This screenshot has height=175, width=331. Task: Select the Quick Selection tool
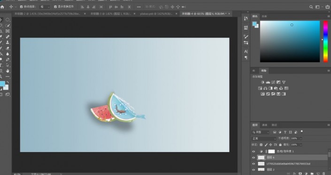[8, 25]
